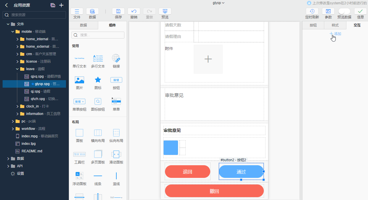Click the Save toolbar icon
The width and height of the screenshot is (368, 200).
point(118,11)
